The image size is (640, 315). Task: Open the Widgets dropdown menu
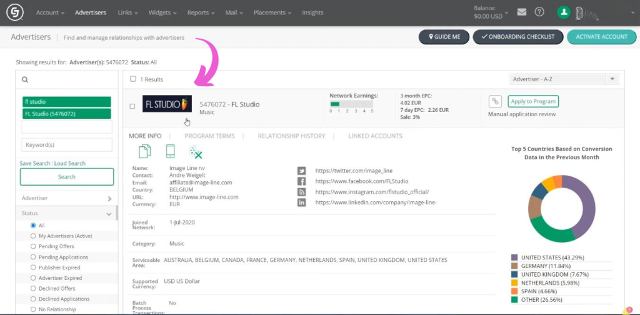point(162,12)
